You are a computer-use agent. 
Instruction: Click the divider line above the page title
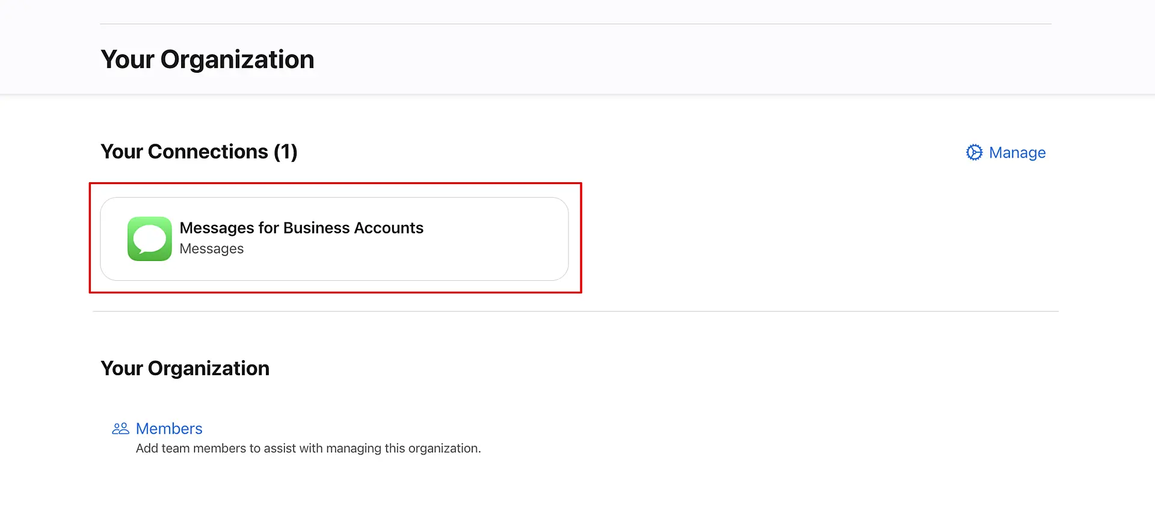pyautogui.click(x=575, y=24)
